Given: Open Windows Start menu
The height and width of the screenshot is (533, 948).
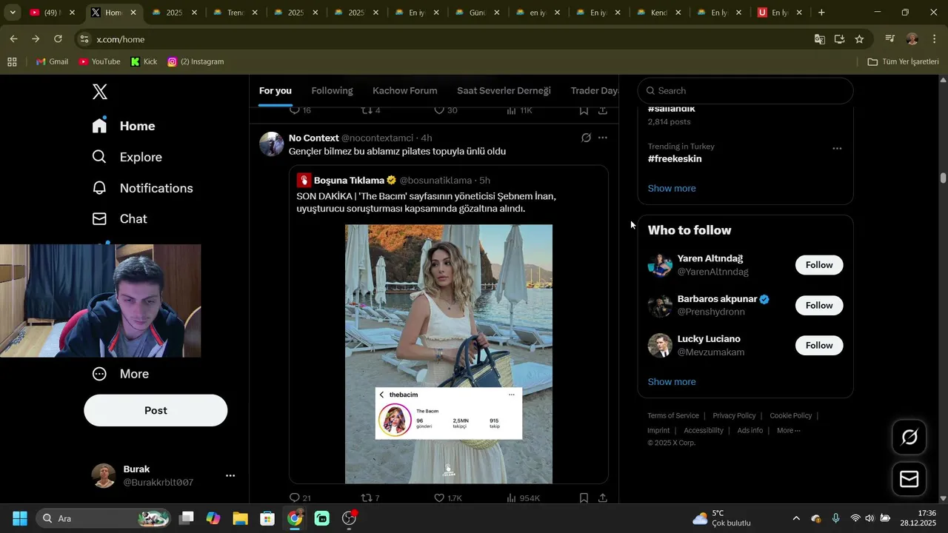Looking at the screenshot, I should (20, 518).
